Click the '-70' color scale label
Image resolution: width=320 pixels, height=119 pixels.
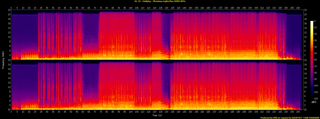[315, 67]
